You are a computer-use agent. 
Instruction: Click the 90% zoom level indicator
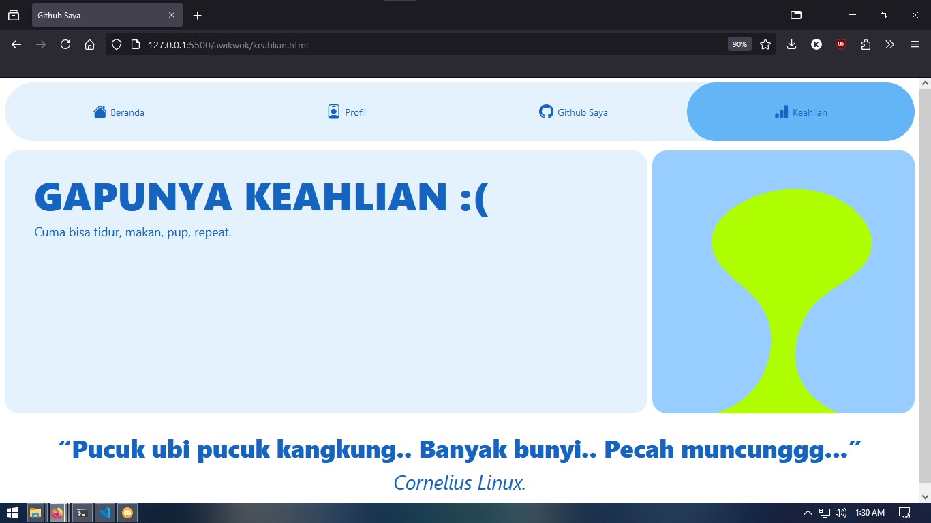point(739,44)
